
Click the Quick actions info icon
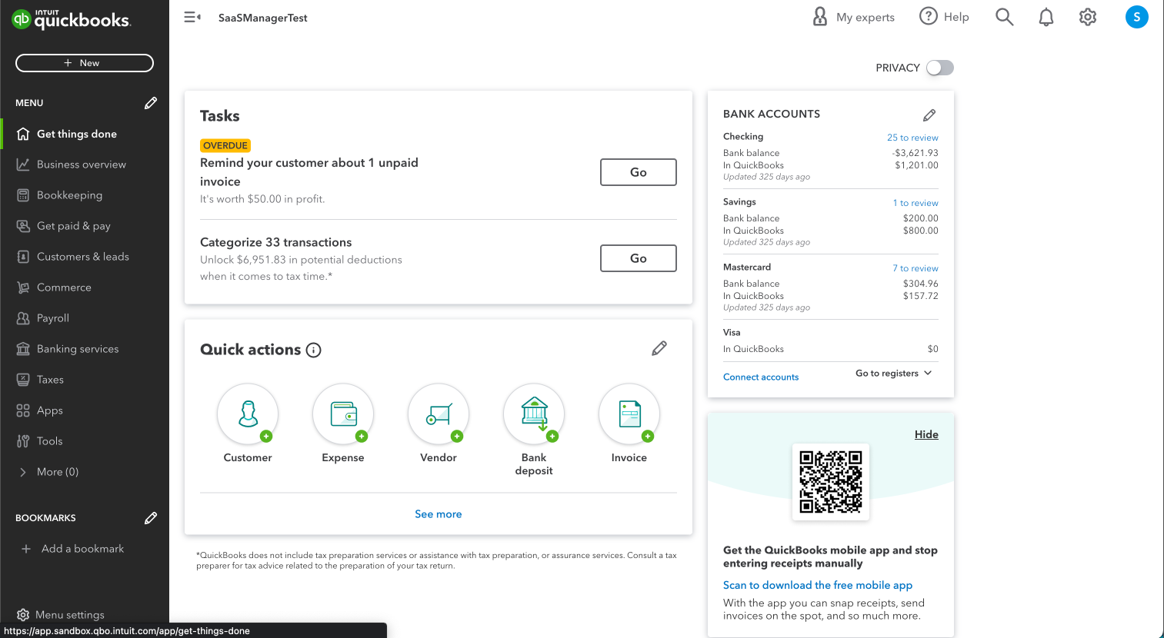pos(313,351)
